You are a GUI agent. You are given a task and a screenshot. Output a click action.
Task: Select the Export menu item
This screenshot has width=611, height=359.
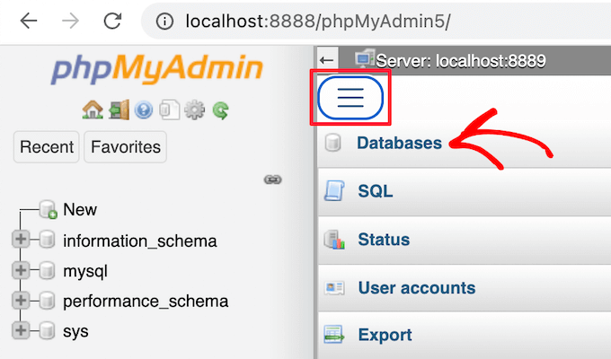coord(385,335)
